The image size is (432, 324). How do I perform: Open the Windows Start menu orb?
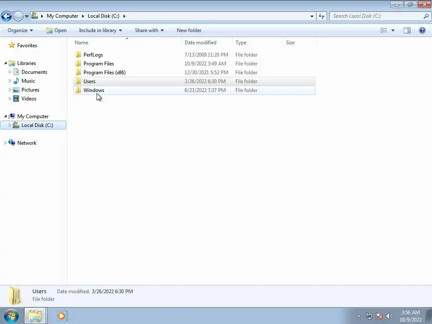coord(11,316)
